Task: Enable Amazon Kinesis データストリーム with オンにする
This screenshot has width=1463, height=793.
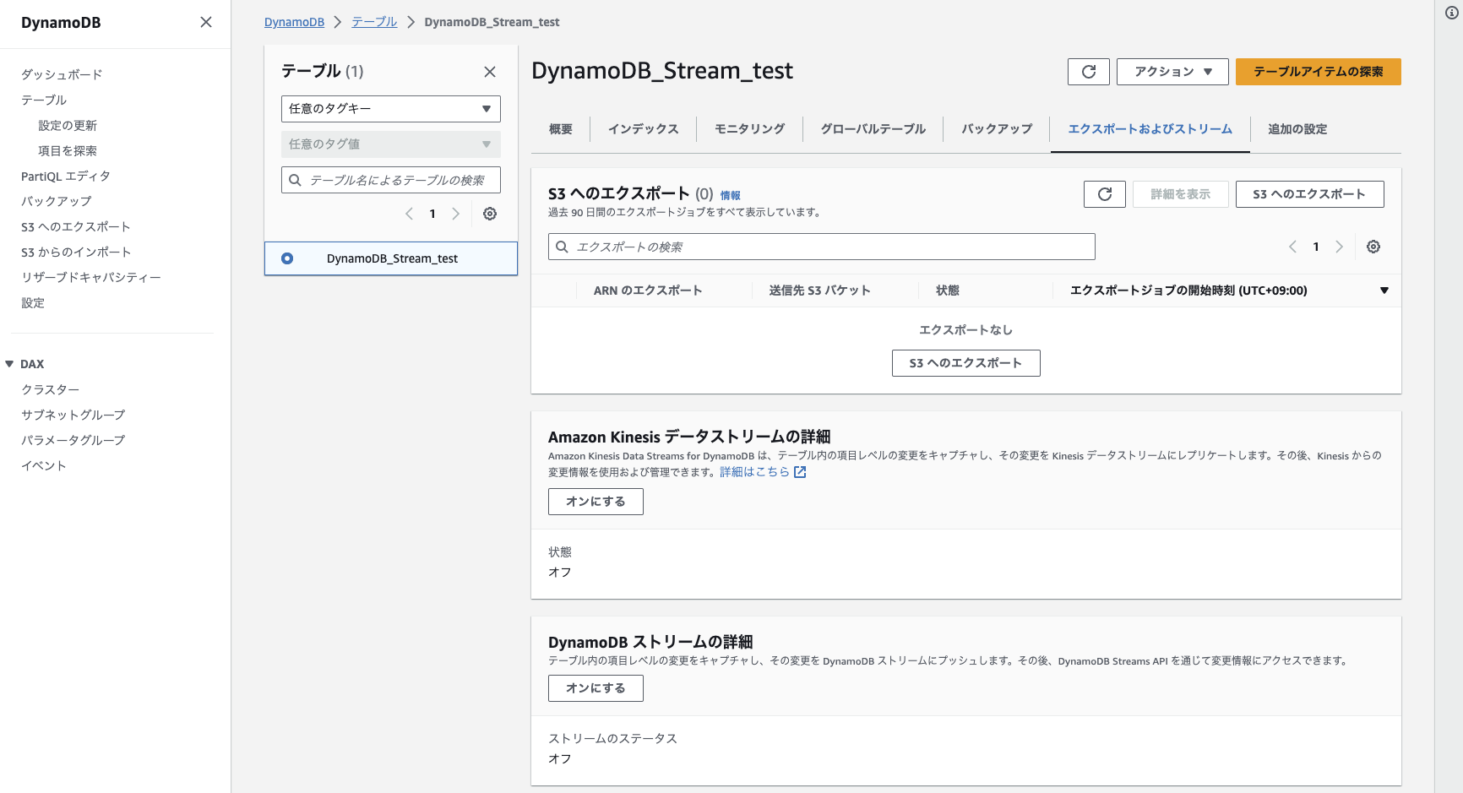Action: click(596, 501)
